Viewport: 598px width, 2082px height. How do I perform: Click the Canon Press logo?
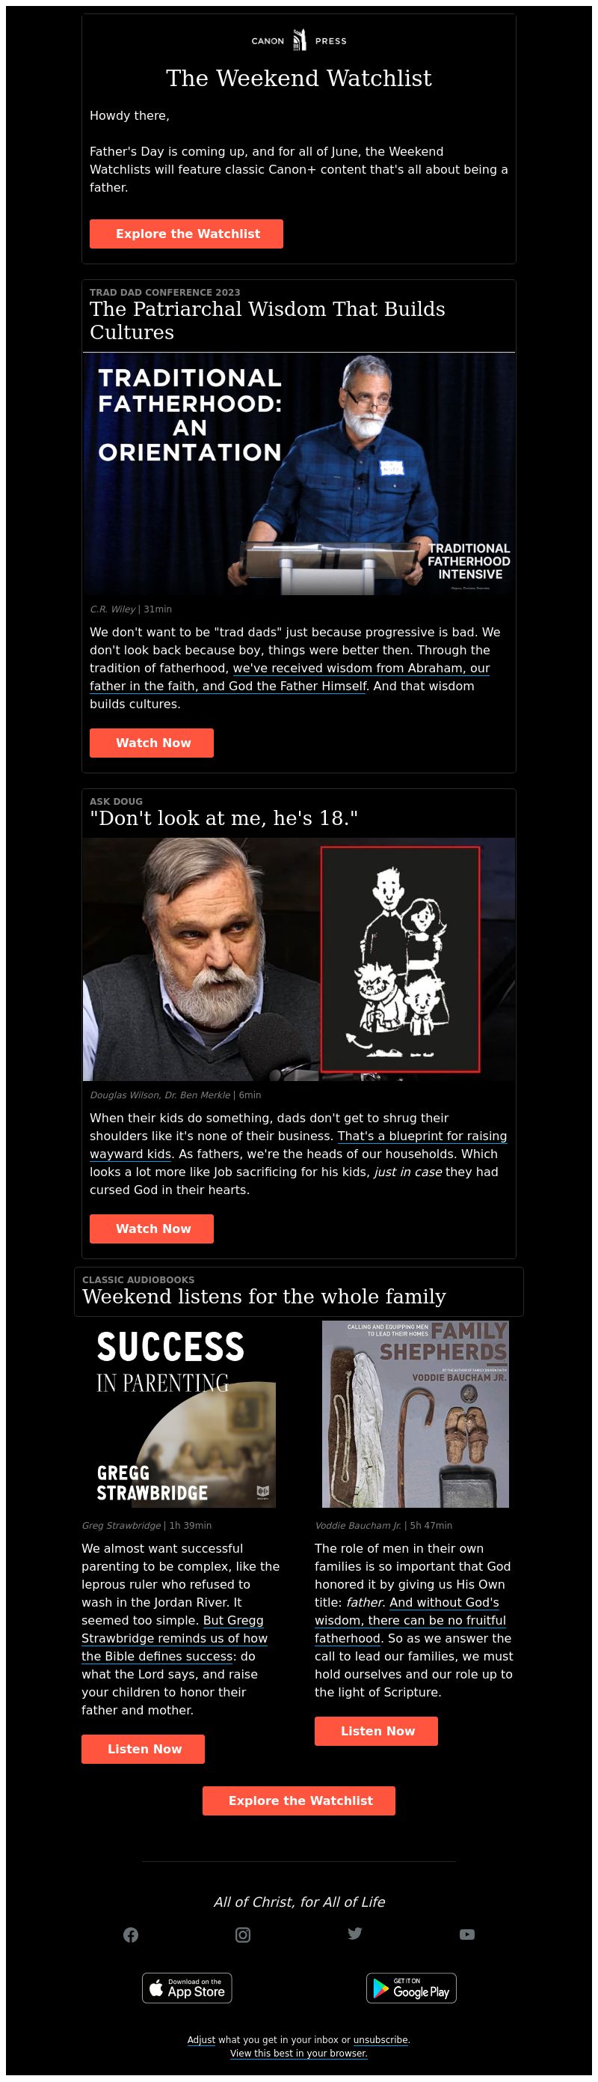click(298, 40)
